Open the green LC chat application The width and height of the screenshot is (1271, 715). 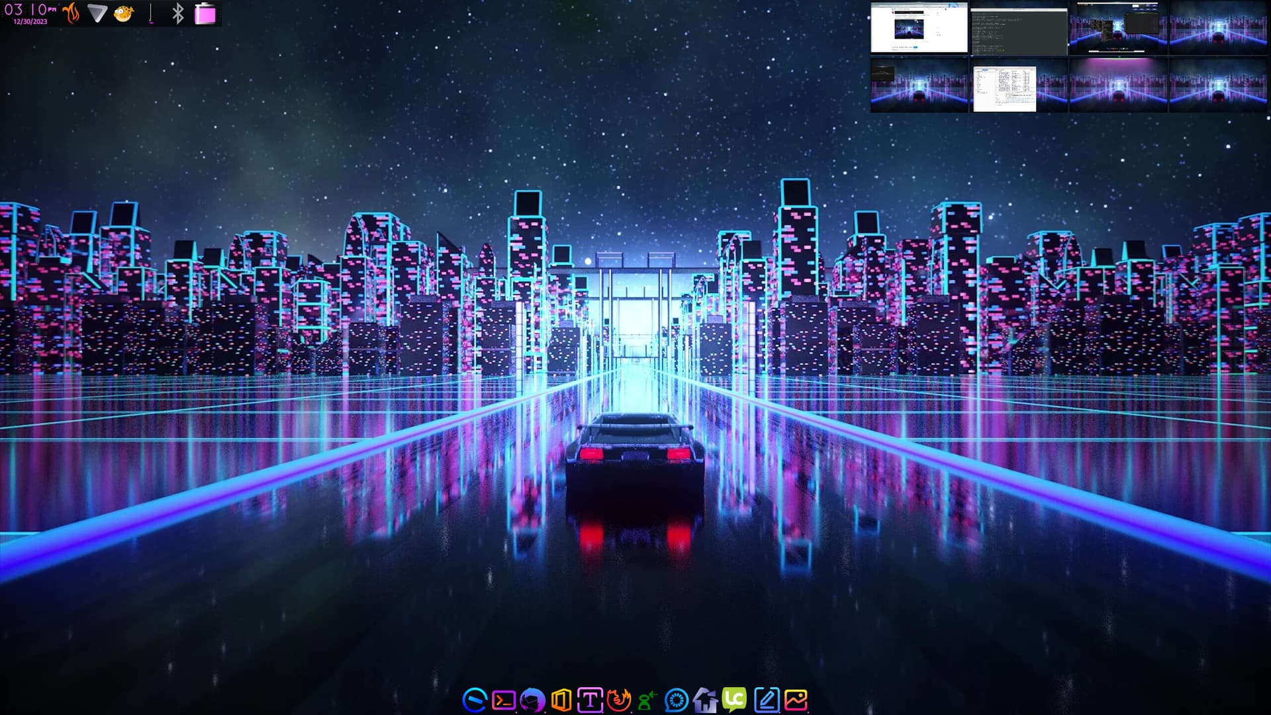[734, 700]
